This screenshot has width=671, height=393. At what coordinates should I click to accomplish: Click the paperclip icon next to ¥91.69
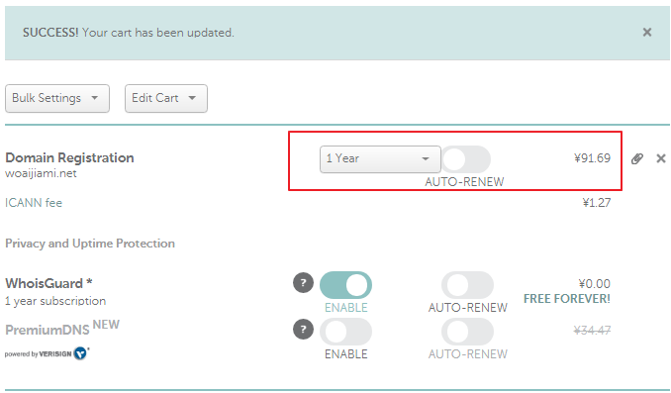(636, 158)
